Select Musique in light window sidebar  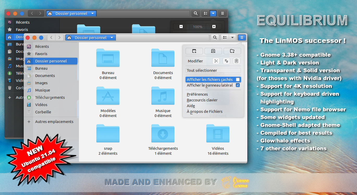[51, 90]
